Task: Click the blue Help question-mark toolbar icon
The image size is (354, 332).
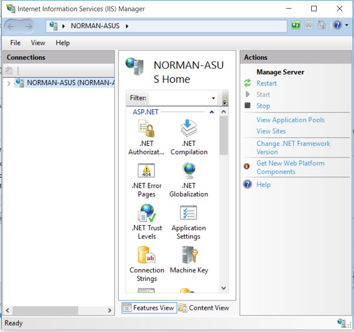Action: 337,25
